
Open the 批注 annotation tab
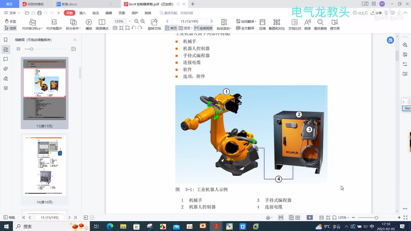(96, 13)
